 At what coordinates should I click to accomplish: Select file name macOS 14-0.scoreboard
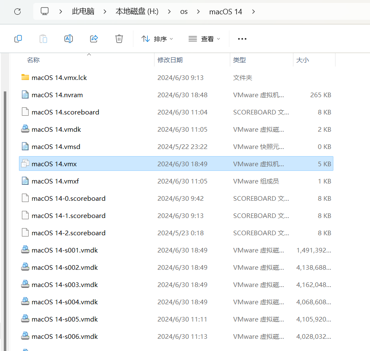tap(69, 198)
